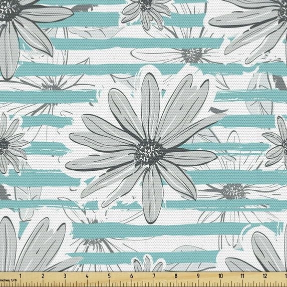The width and height of the screenshot is (287, 287).
Task: Click the number 2 on the ruler
Action: coord(43,276)
